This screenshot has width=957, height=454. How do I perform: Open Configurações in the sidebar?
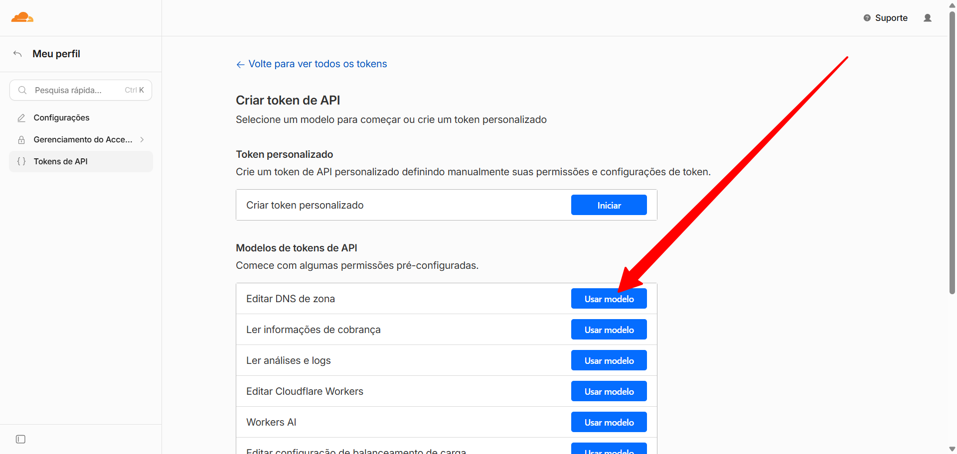81,118
